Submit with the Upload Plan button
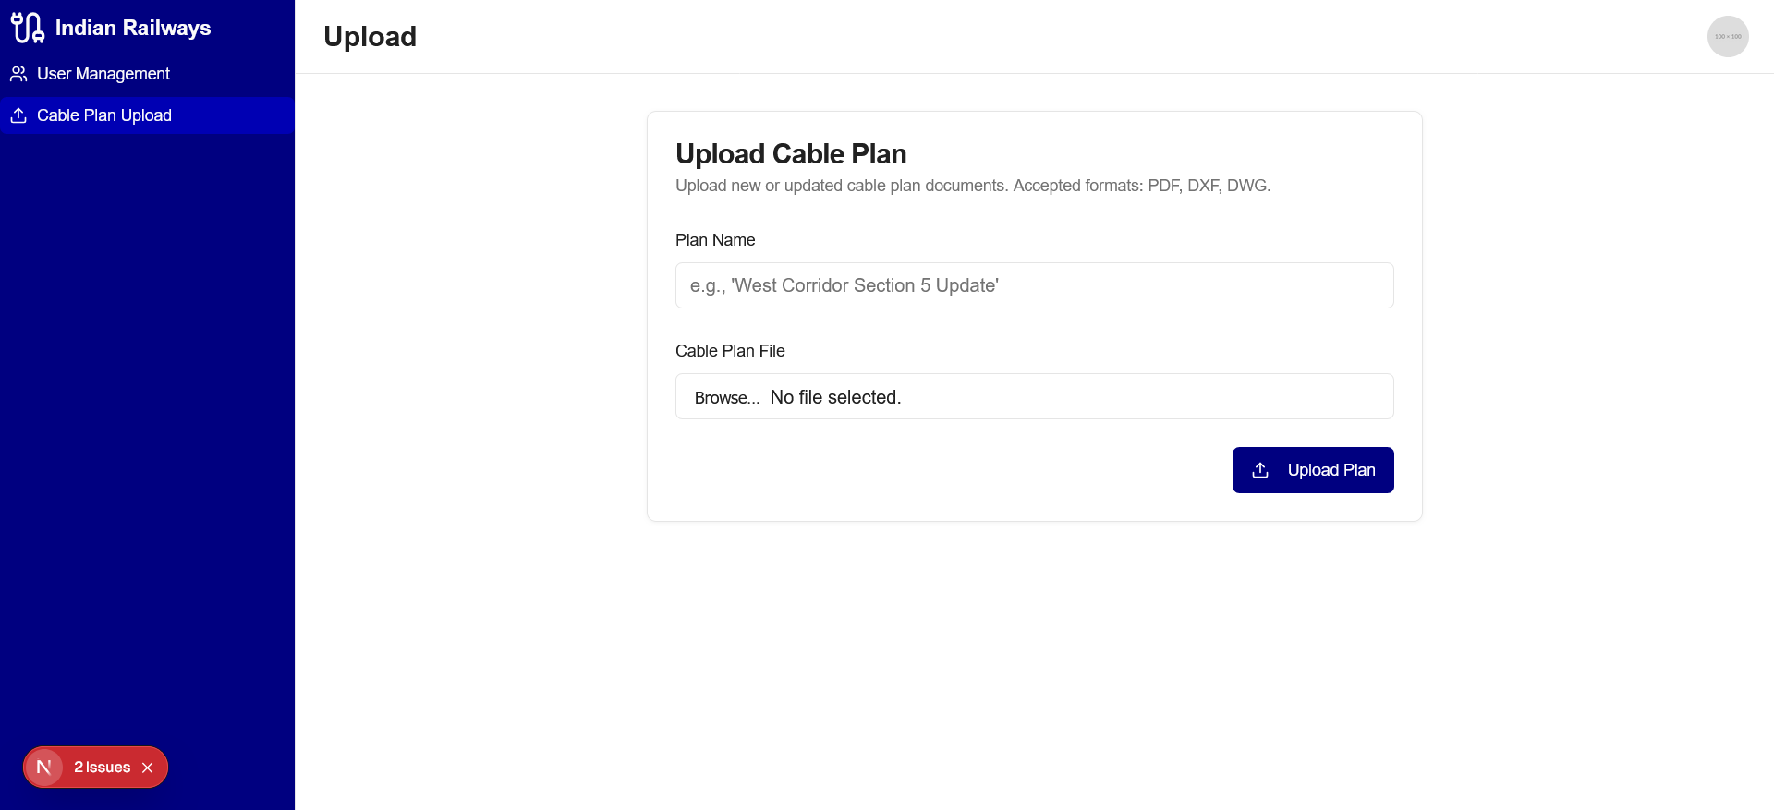 pyautogui.click(x=1313, y=470)
